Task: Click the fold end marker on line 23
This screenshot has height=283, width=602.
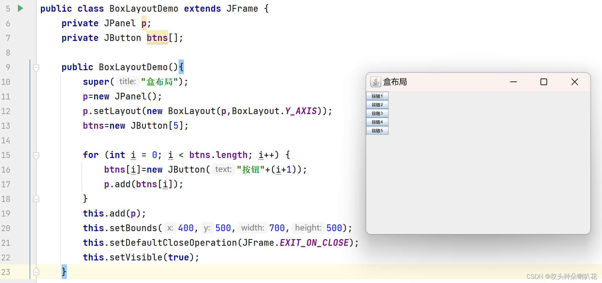Action: point(36,272)
